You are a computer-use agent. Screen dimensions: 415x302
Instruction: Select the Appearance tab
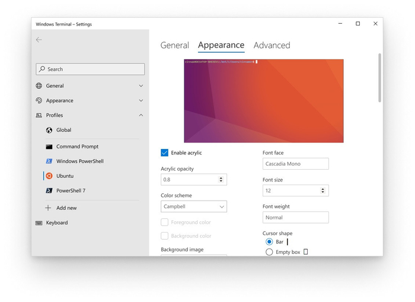tap(221, 45)
